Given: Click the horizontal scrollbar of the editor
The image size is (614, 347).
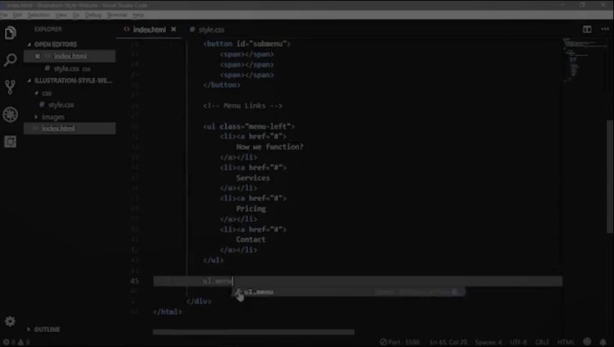Looking at the screenshot, I should tap(253, 332).
